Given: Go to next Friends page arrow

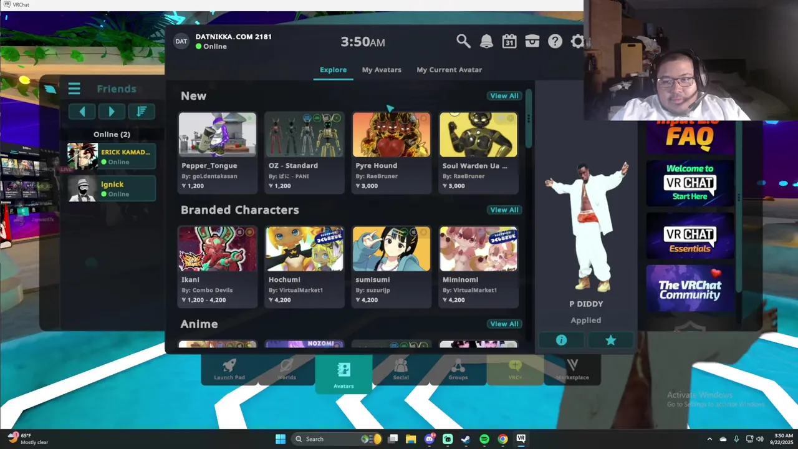Looking at the screenshot, I should pos(112,112).
